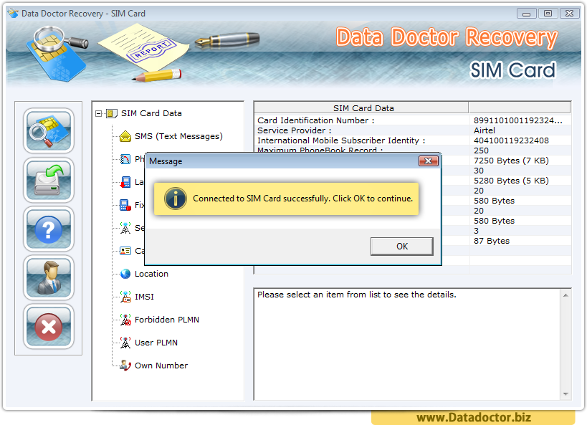Click the red X exit sidebar icon

point(49,327)
